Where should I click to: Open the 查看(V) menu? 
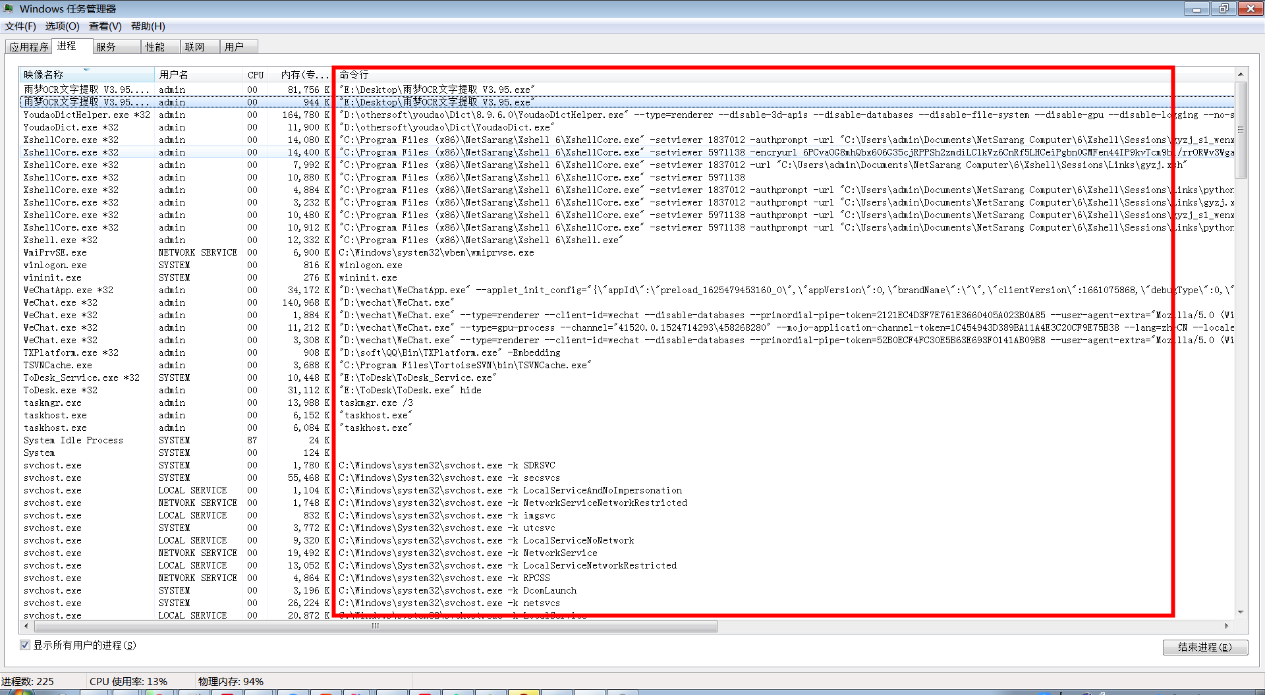click(105, 26)
